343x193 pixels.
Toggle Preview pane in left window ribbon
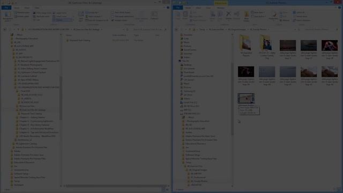(21, 13)
